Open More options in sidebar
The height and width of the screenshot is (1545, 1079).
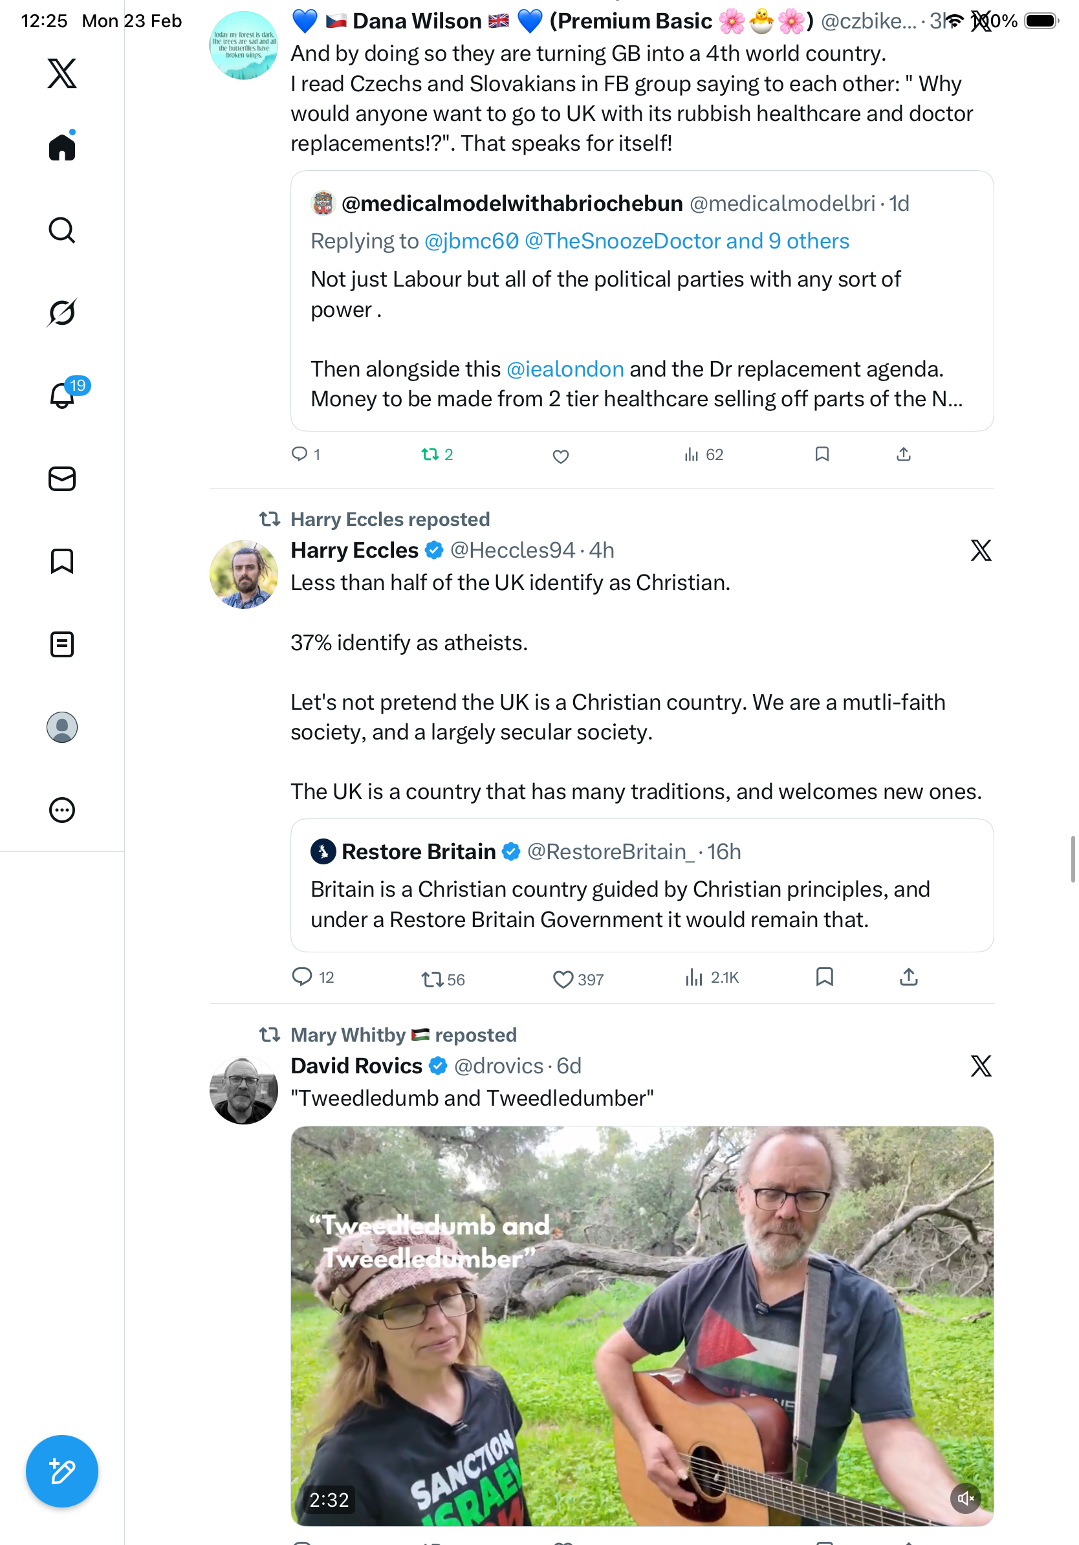[62, 809]
